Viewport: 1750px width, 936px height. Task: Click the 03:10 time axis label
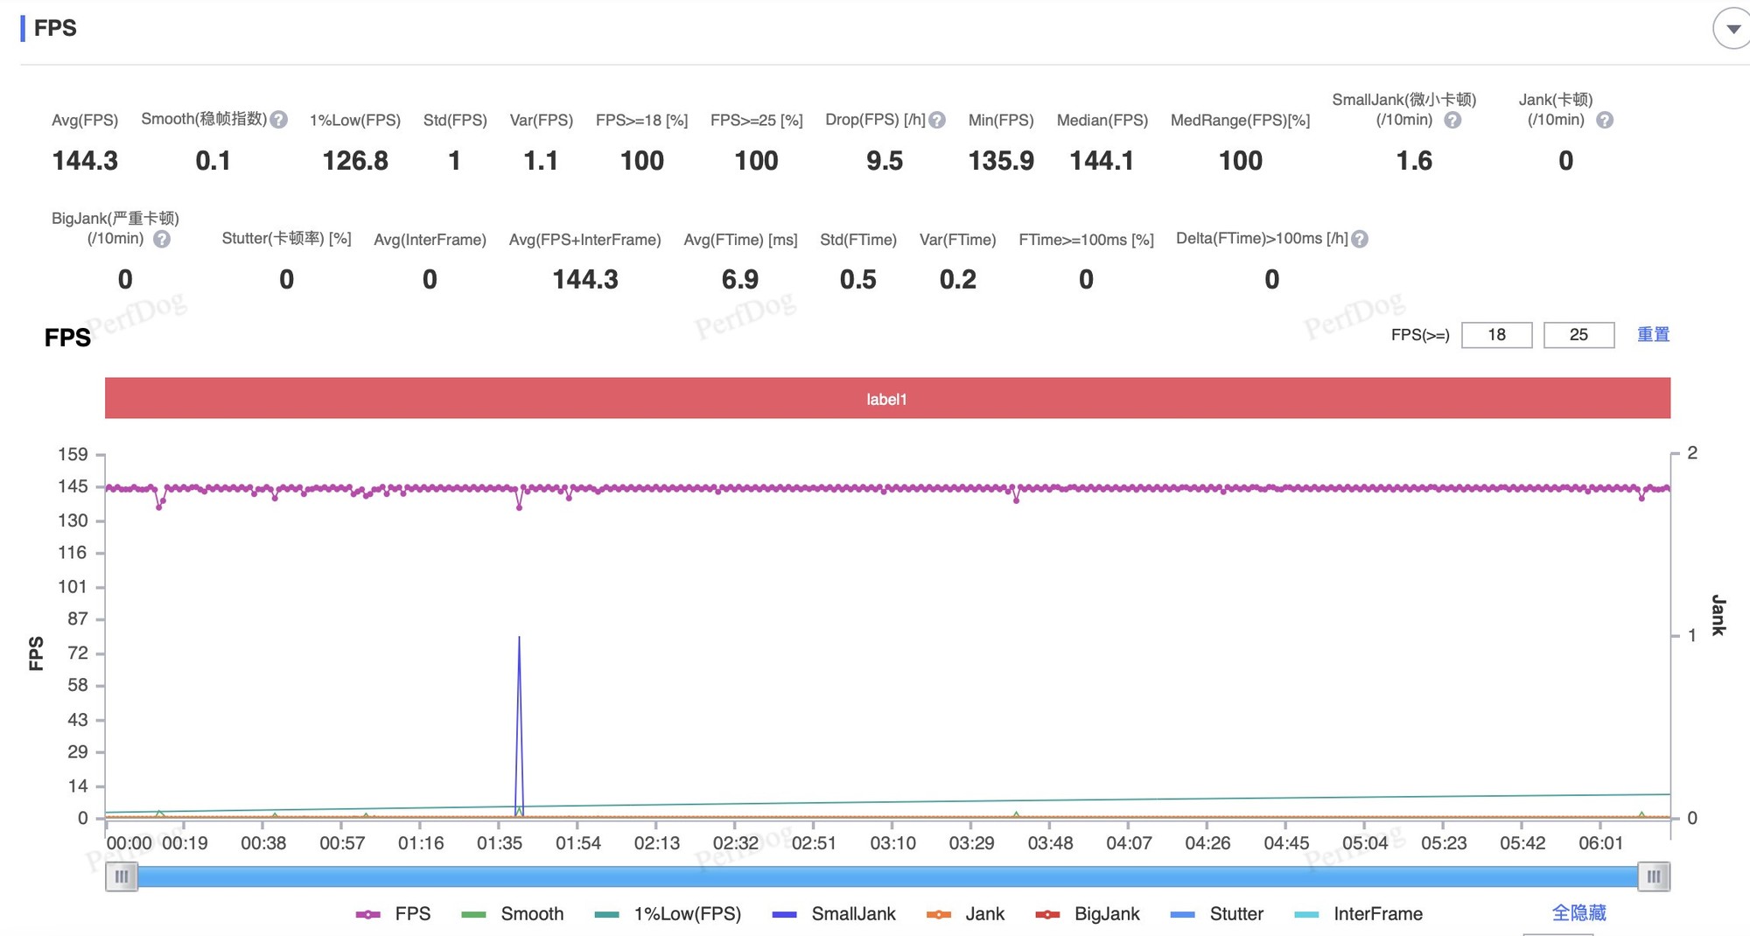coord(892,843)
